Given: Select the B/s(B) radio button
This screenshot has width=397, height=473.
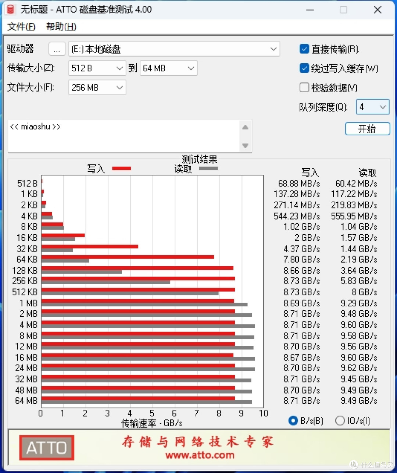Looking at the screenshot, I should 293,420.
